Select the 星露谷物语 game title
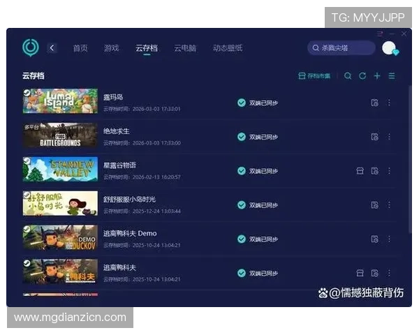The image size is (419, 335). point(119,165)
